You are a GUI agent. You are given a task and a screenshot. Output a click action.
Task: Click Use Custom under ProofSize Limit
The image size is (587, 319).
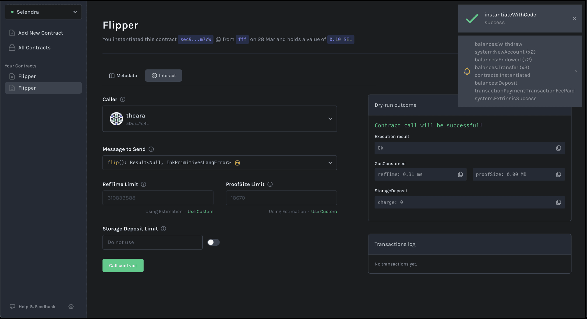[x=324, y=212]
